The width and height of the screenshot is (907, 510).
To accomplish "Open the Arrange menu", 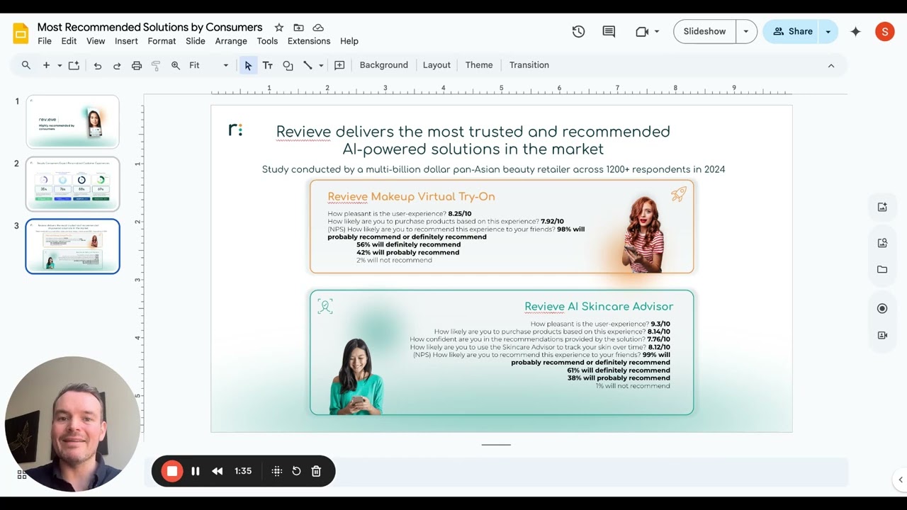I will pos(231,41).
